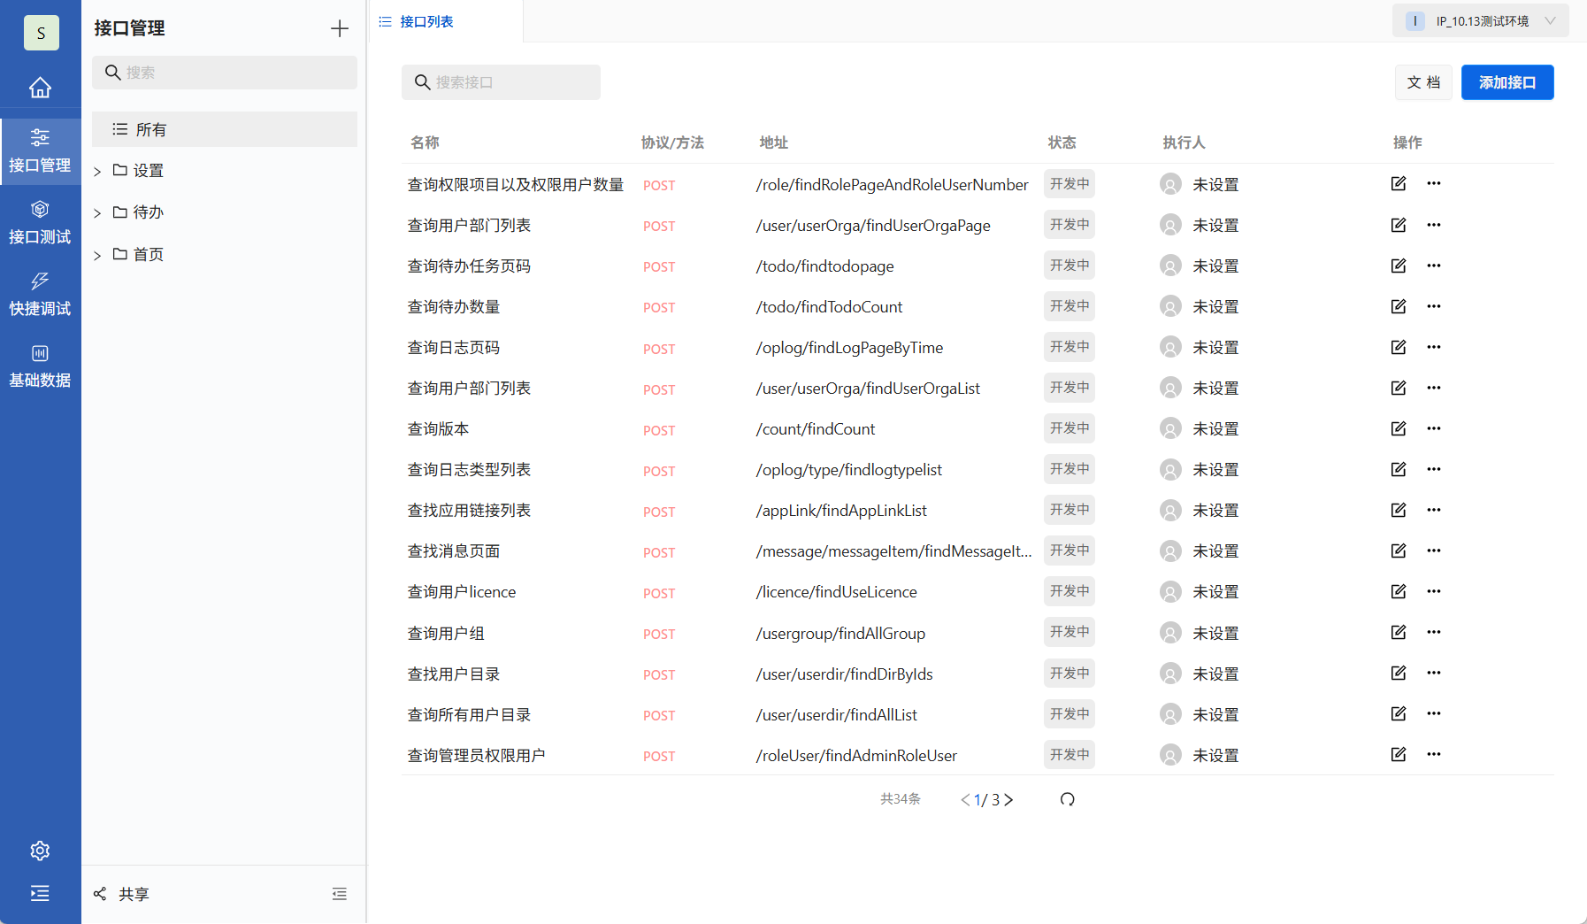
Task: Open the 文档 view
Action: coord(1423,81)
